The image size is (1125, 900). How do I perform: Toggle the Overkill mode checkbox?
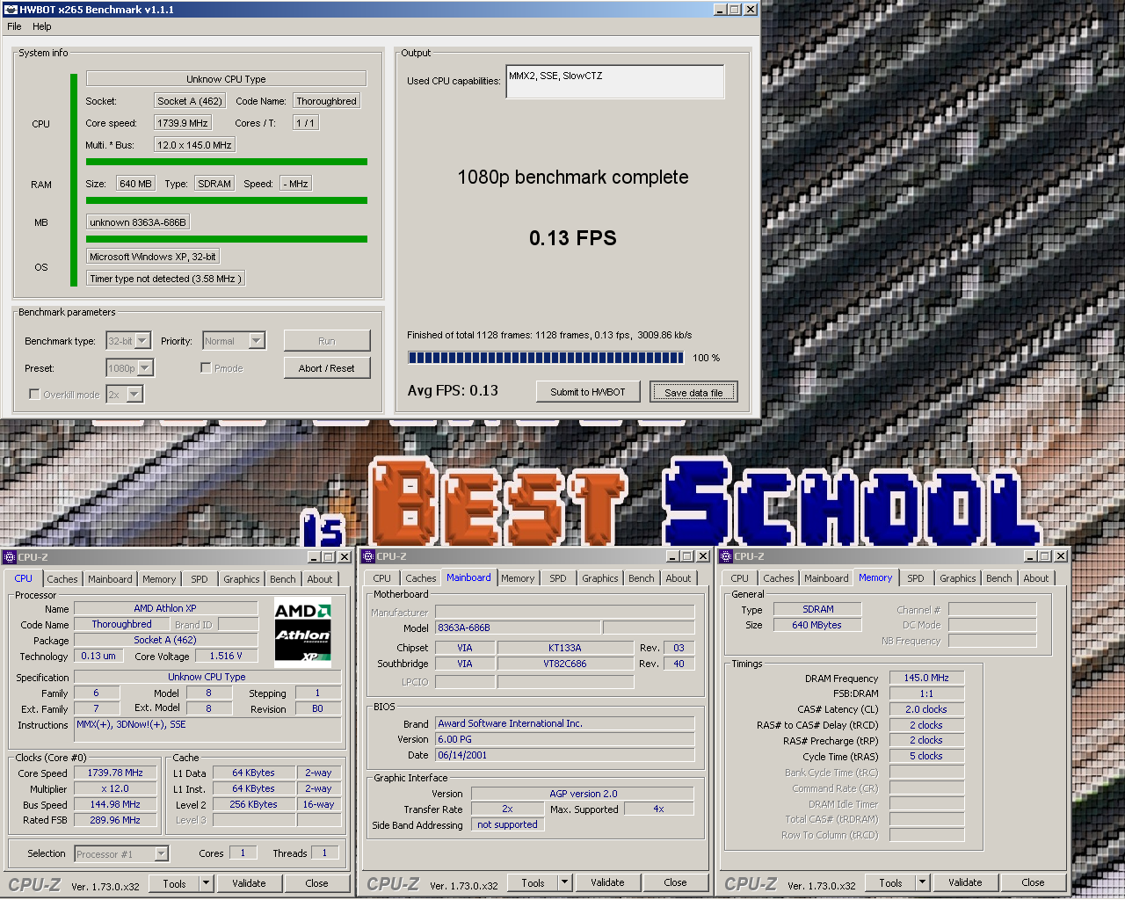click(x=34, y=395)
